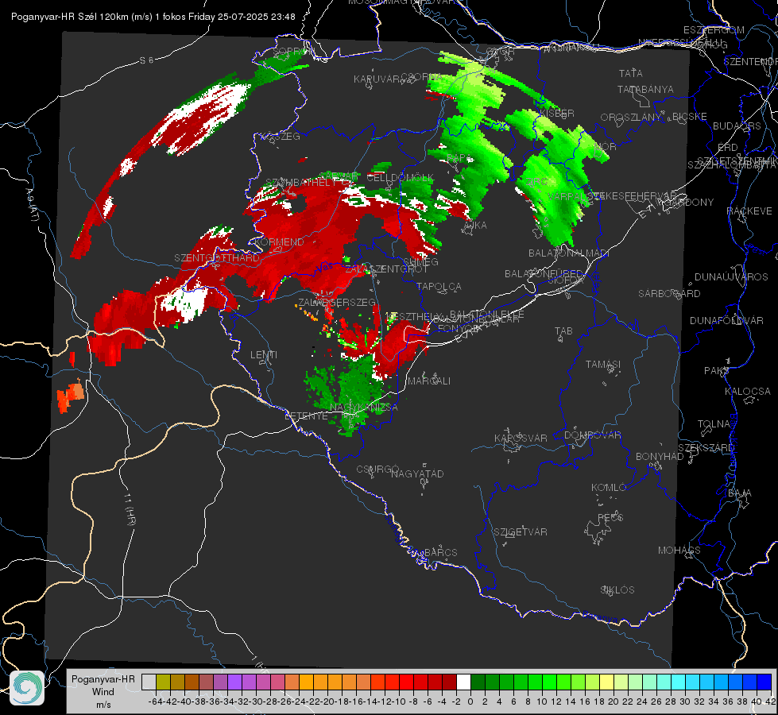778x715 pixels.
Task: Click the RACKEVE city label
Action: 749,211
